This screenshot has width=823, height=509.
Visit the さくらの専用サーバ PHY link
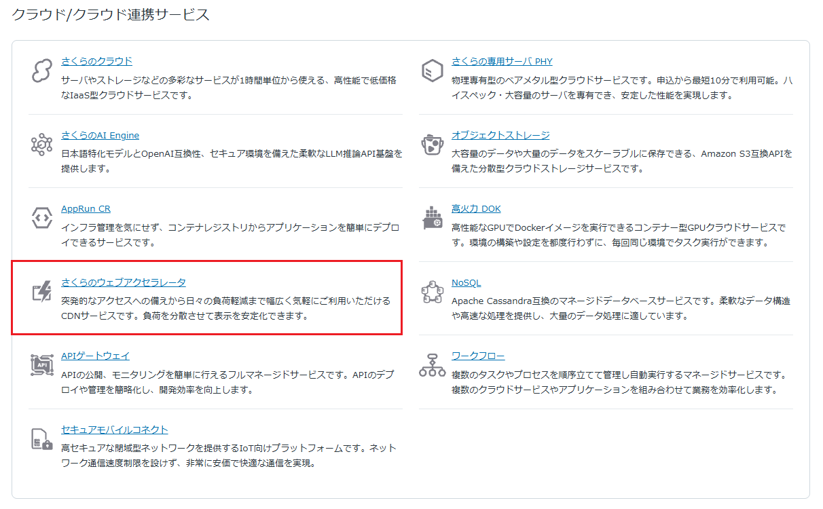(x=502, y=61)
